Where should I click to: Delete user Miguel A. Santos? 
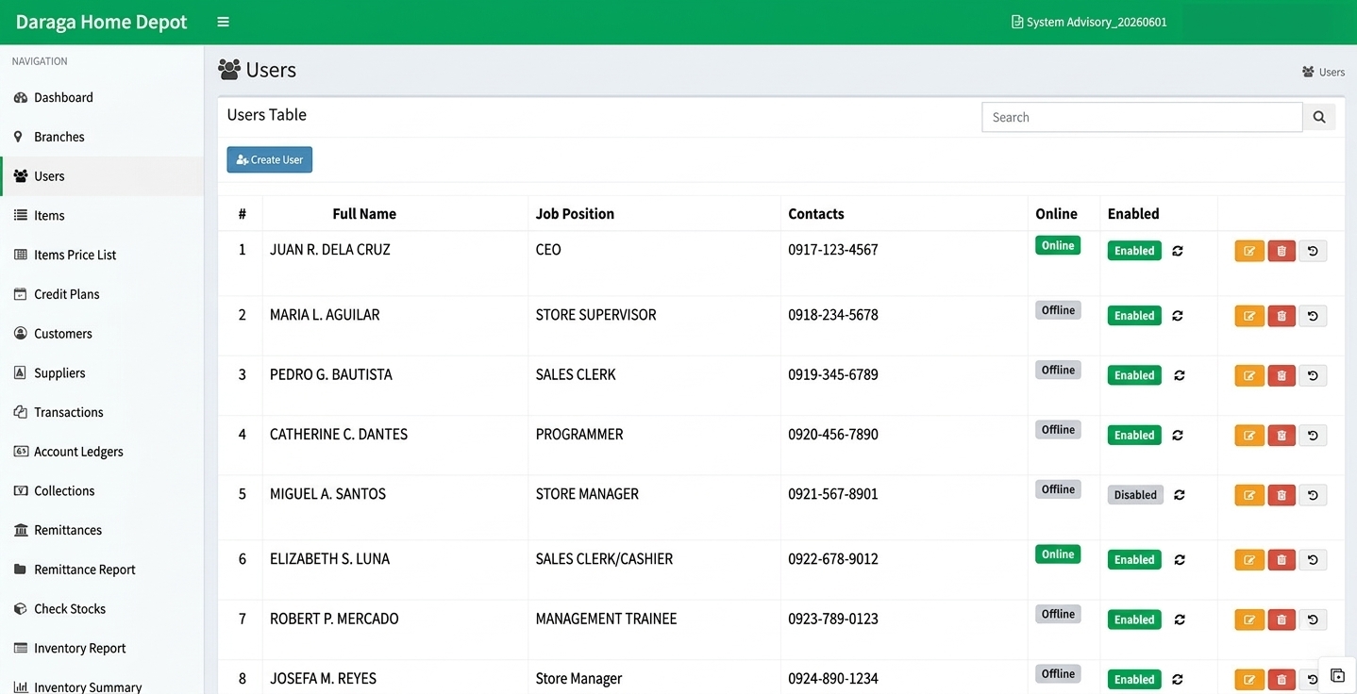click(1282, 495)
